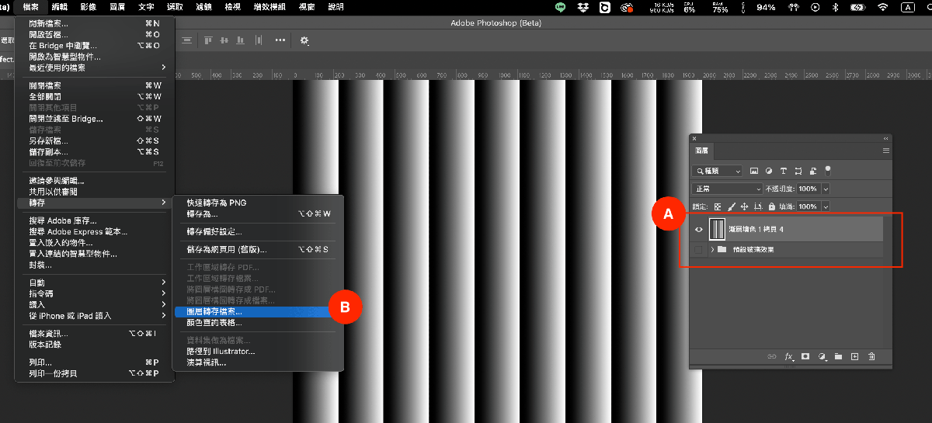Viewport: 932px width, 423px height.
Task: Open the 影像 menu
Action: 89,6
